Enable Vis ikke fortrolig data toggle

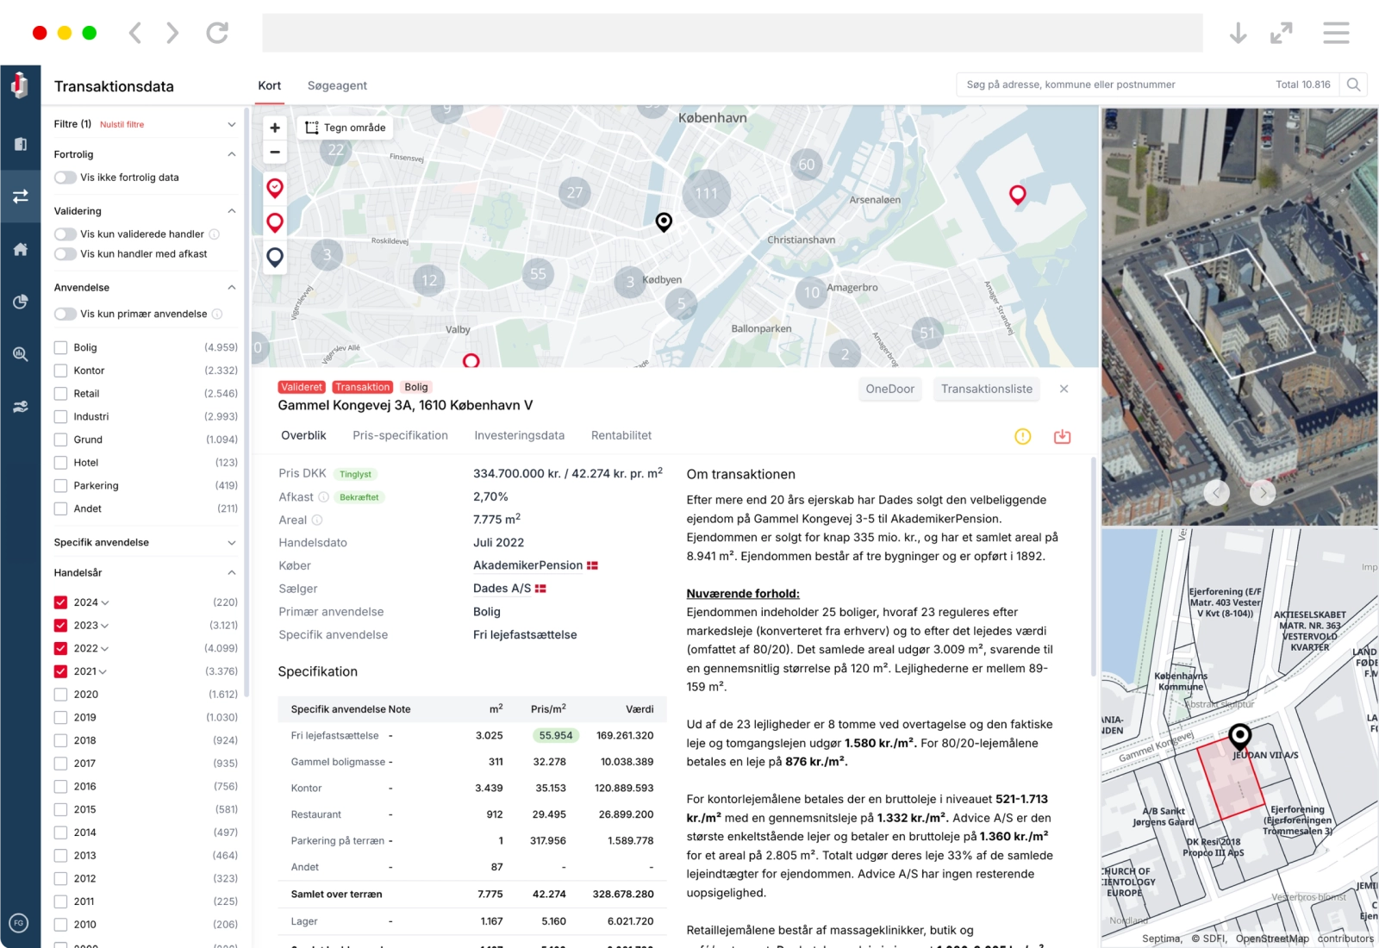coord(65,177)
